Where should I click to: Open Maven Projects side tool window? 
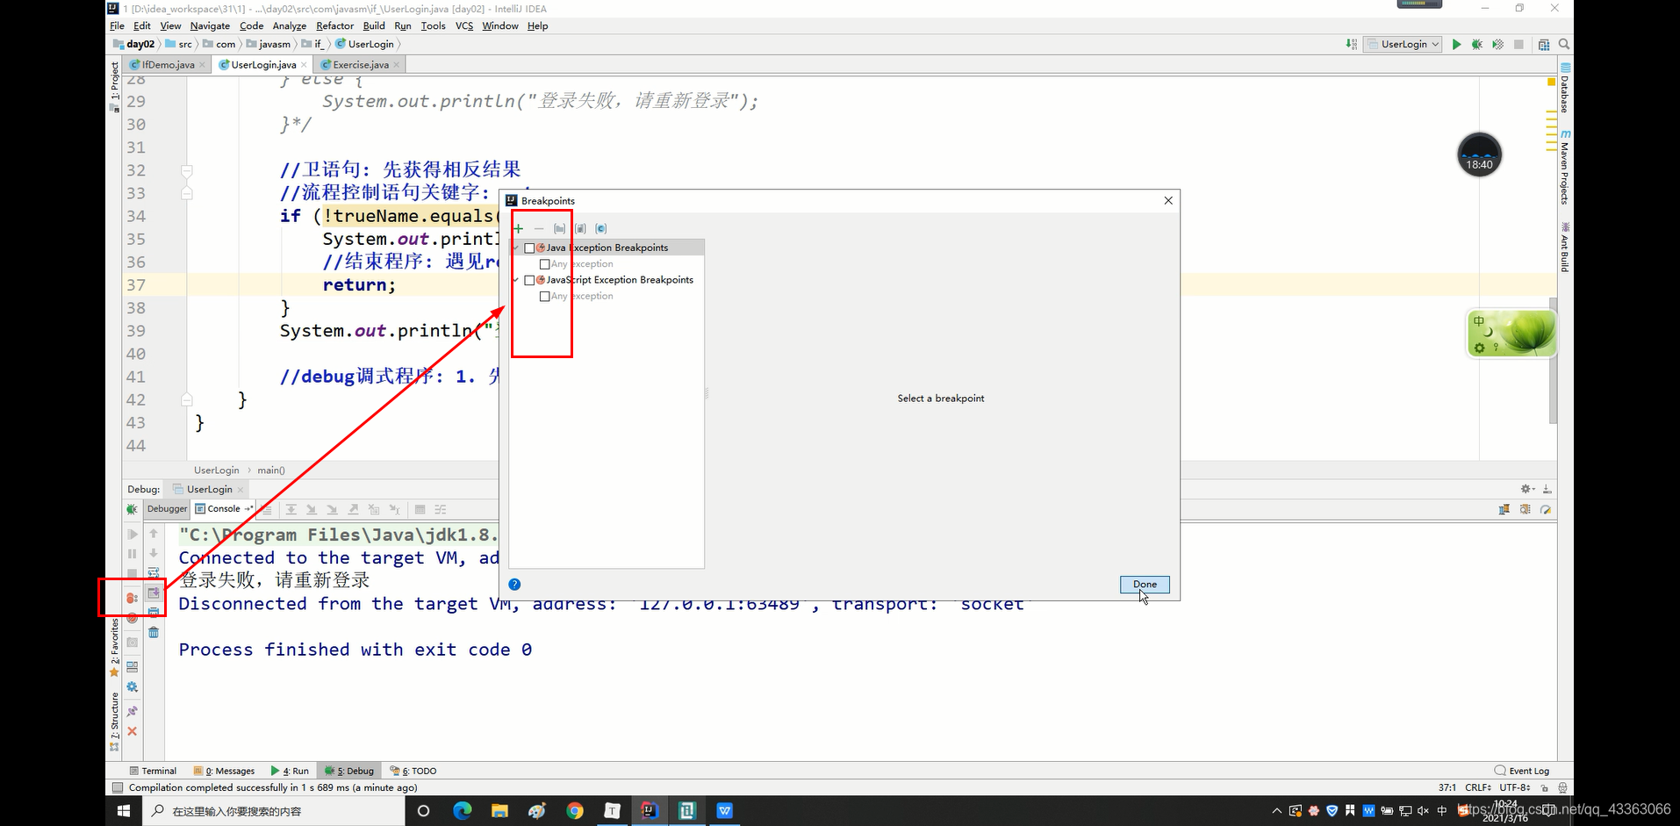[1565, 167]
